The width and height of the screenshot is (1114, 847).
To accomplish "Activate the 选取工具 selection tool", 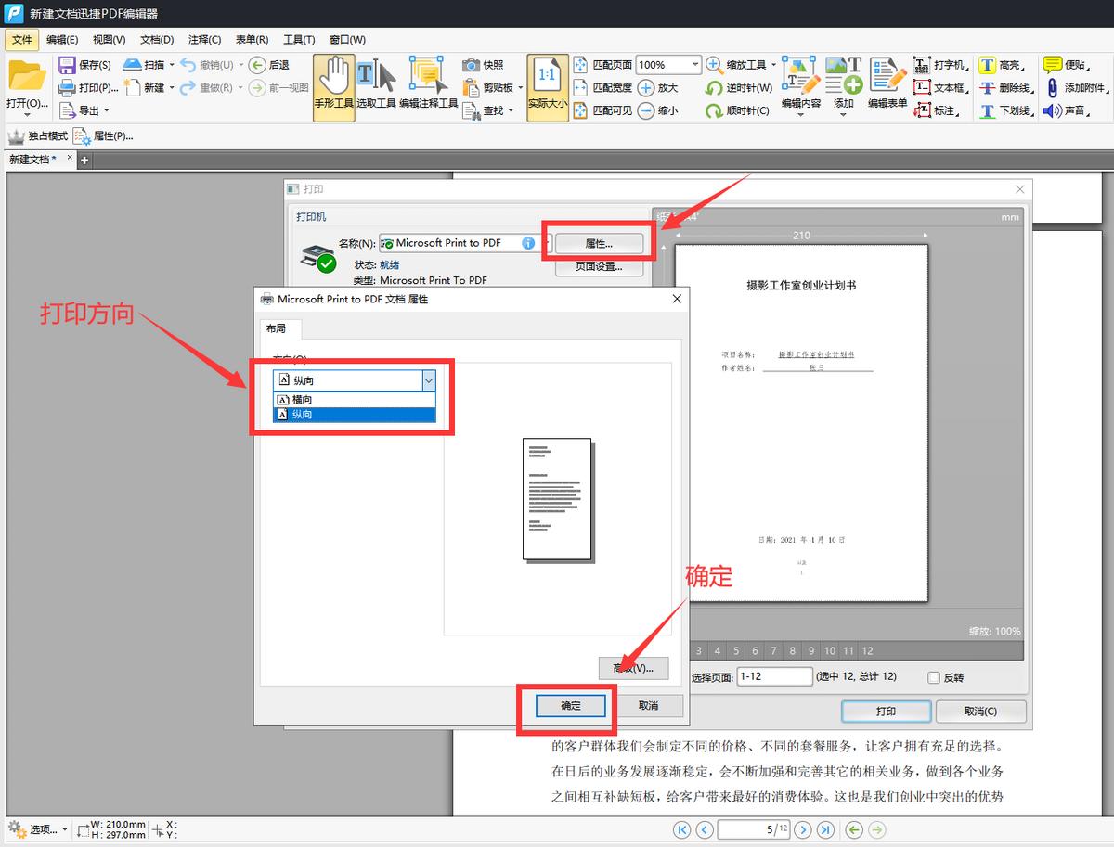I will 375,86.
